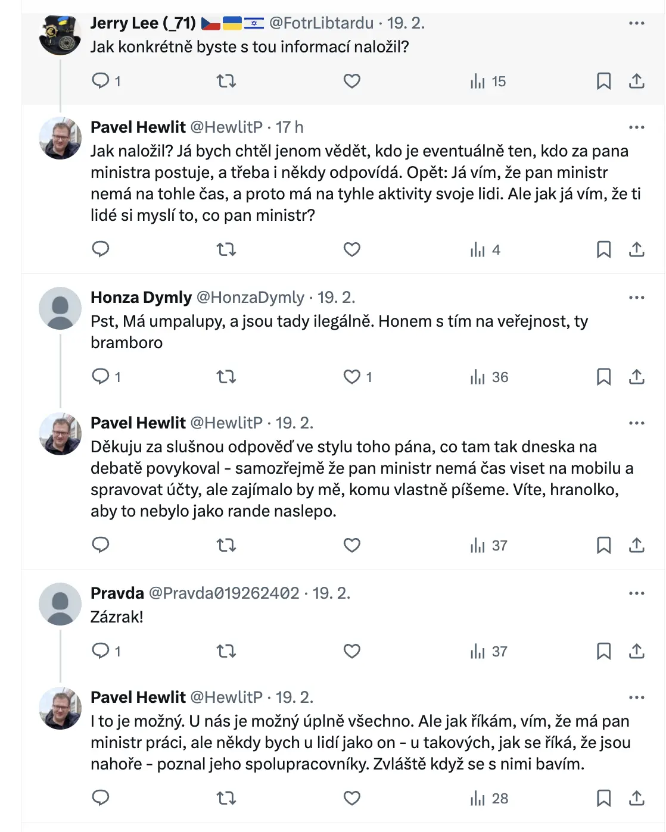The height and width of the screenshot is (832, 666).
Task: Share Jerry Lee's tweet via upload icon
Action: pos(637,81)
